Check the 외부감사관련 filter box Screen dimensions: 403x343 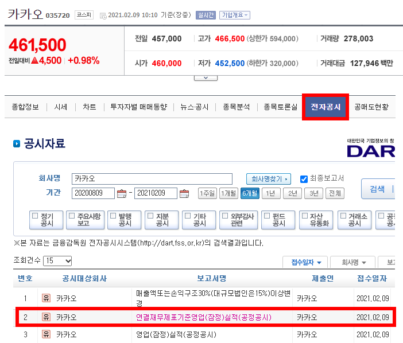tap(225, 216)
